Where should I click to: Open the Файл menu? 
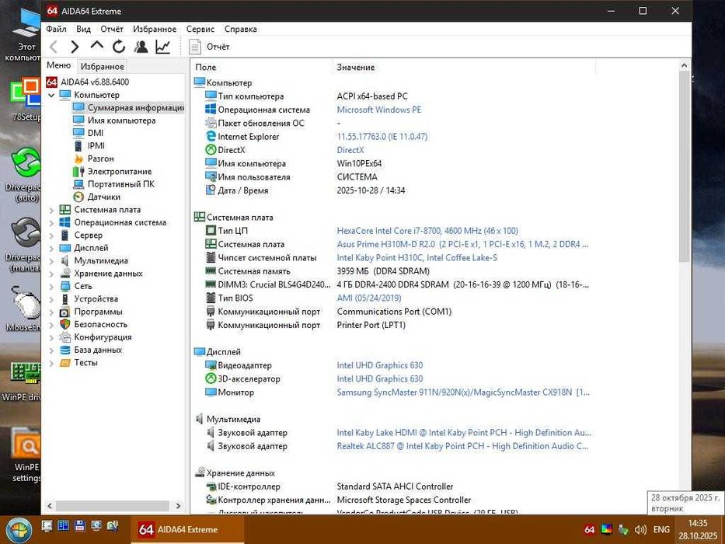57,29
